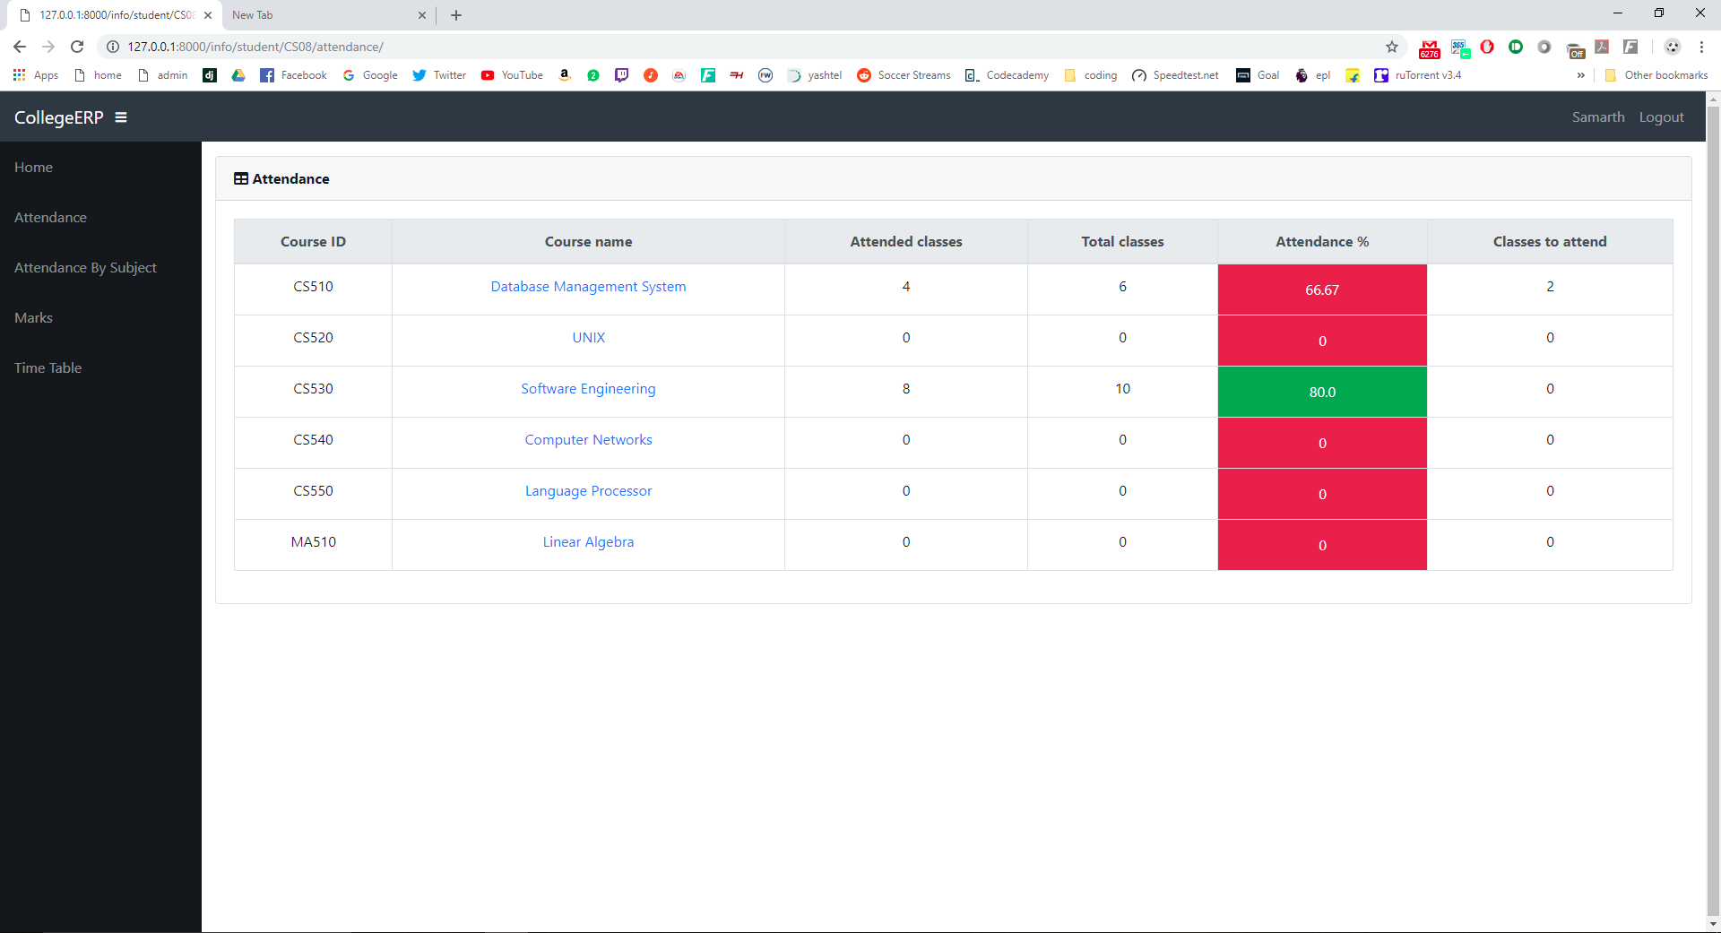Click the CollegeERP brand link

coord(59,117)
